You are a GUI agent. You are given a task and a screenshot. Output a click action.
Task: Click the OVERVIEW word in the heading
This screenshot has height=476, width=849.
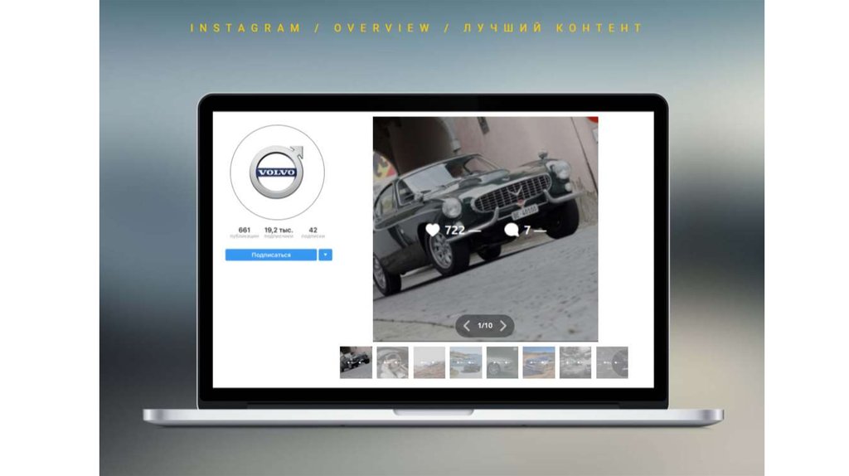[382, 28]
